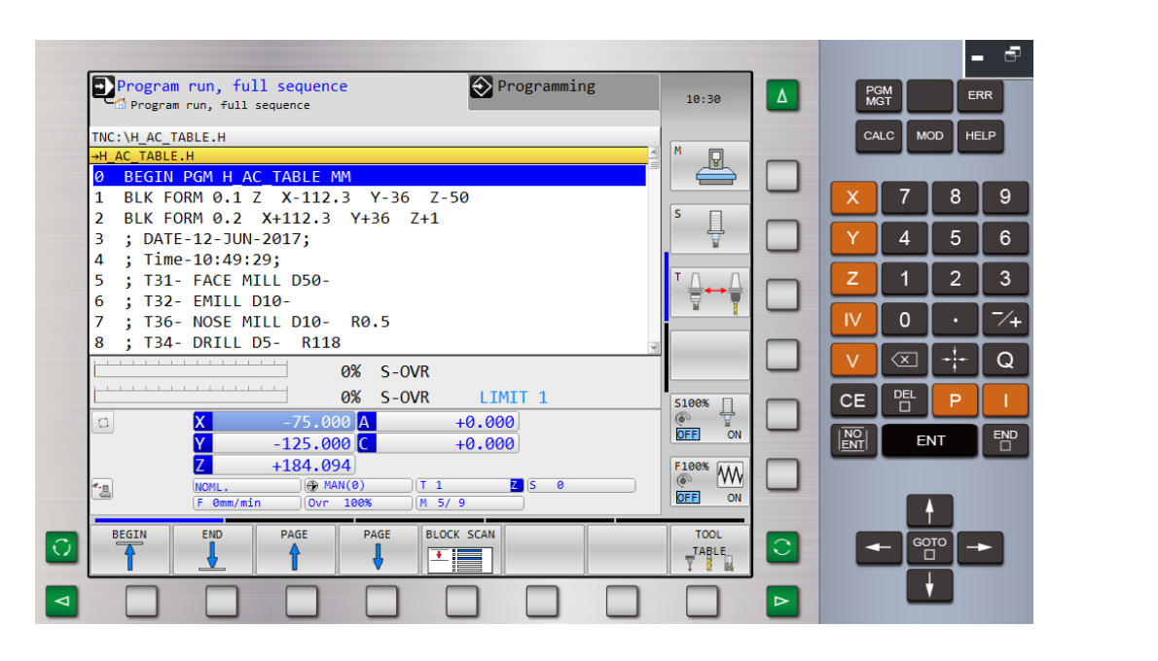This screenshot has width=1158, height=661.
Task: Click green cycle key left of BEGIN
Action: (61, 547)
